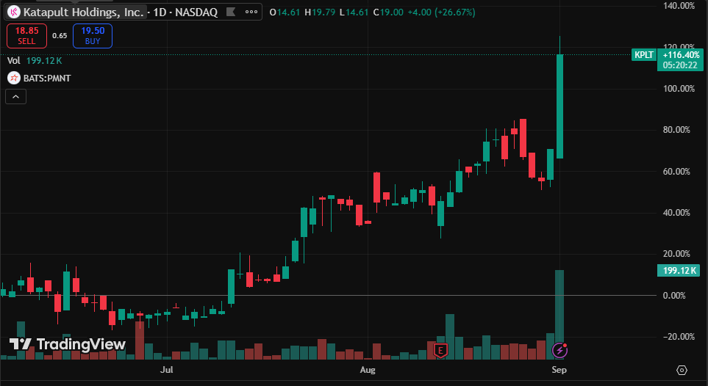The height and width of the screenshot is (386, 708).
Task: Select the 0.65 spread value
Action: pos(60,36)
